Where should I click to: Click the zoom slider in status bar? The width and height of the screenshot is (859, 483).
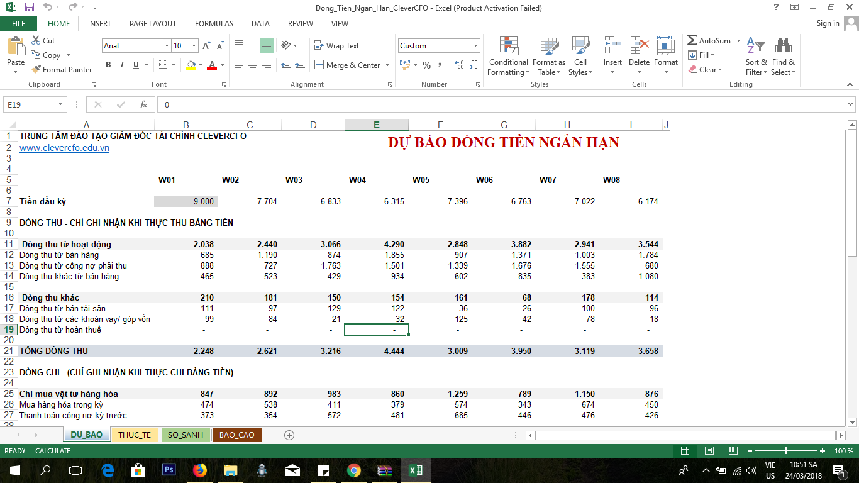coord(785,451)
